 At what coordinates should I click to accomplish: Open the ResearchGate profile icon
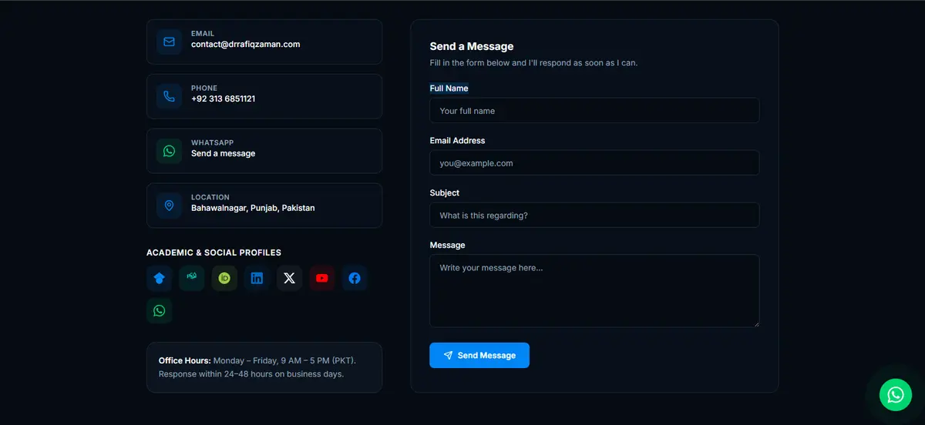pyautogui.click(x=191, y=278)
